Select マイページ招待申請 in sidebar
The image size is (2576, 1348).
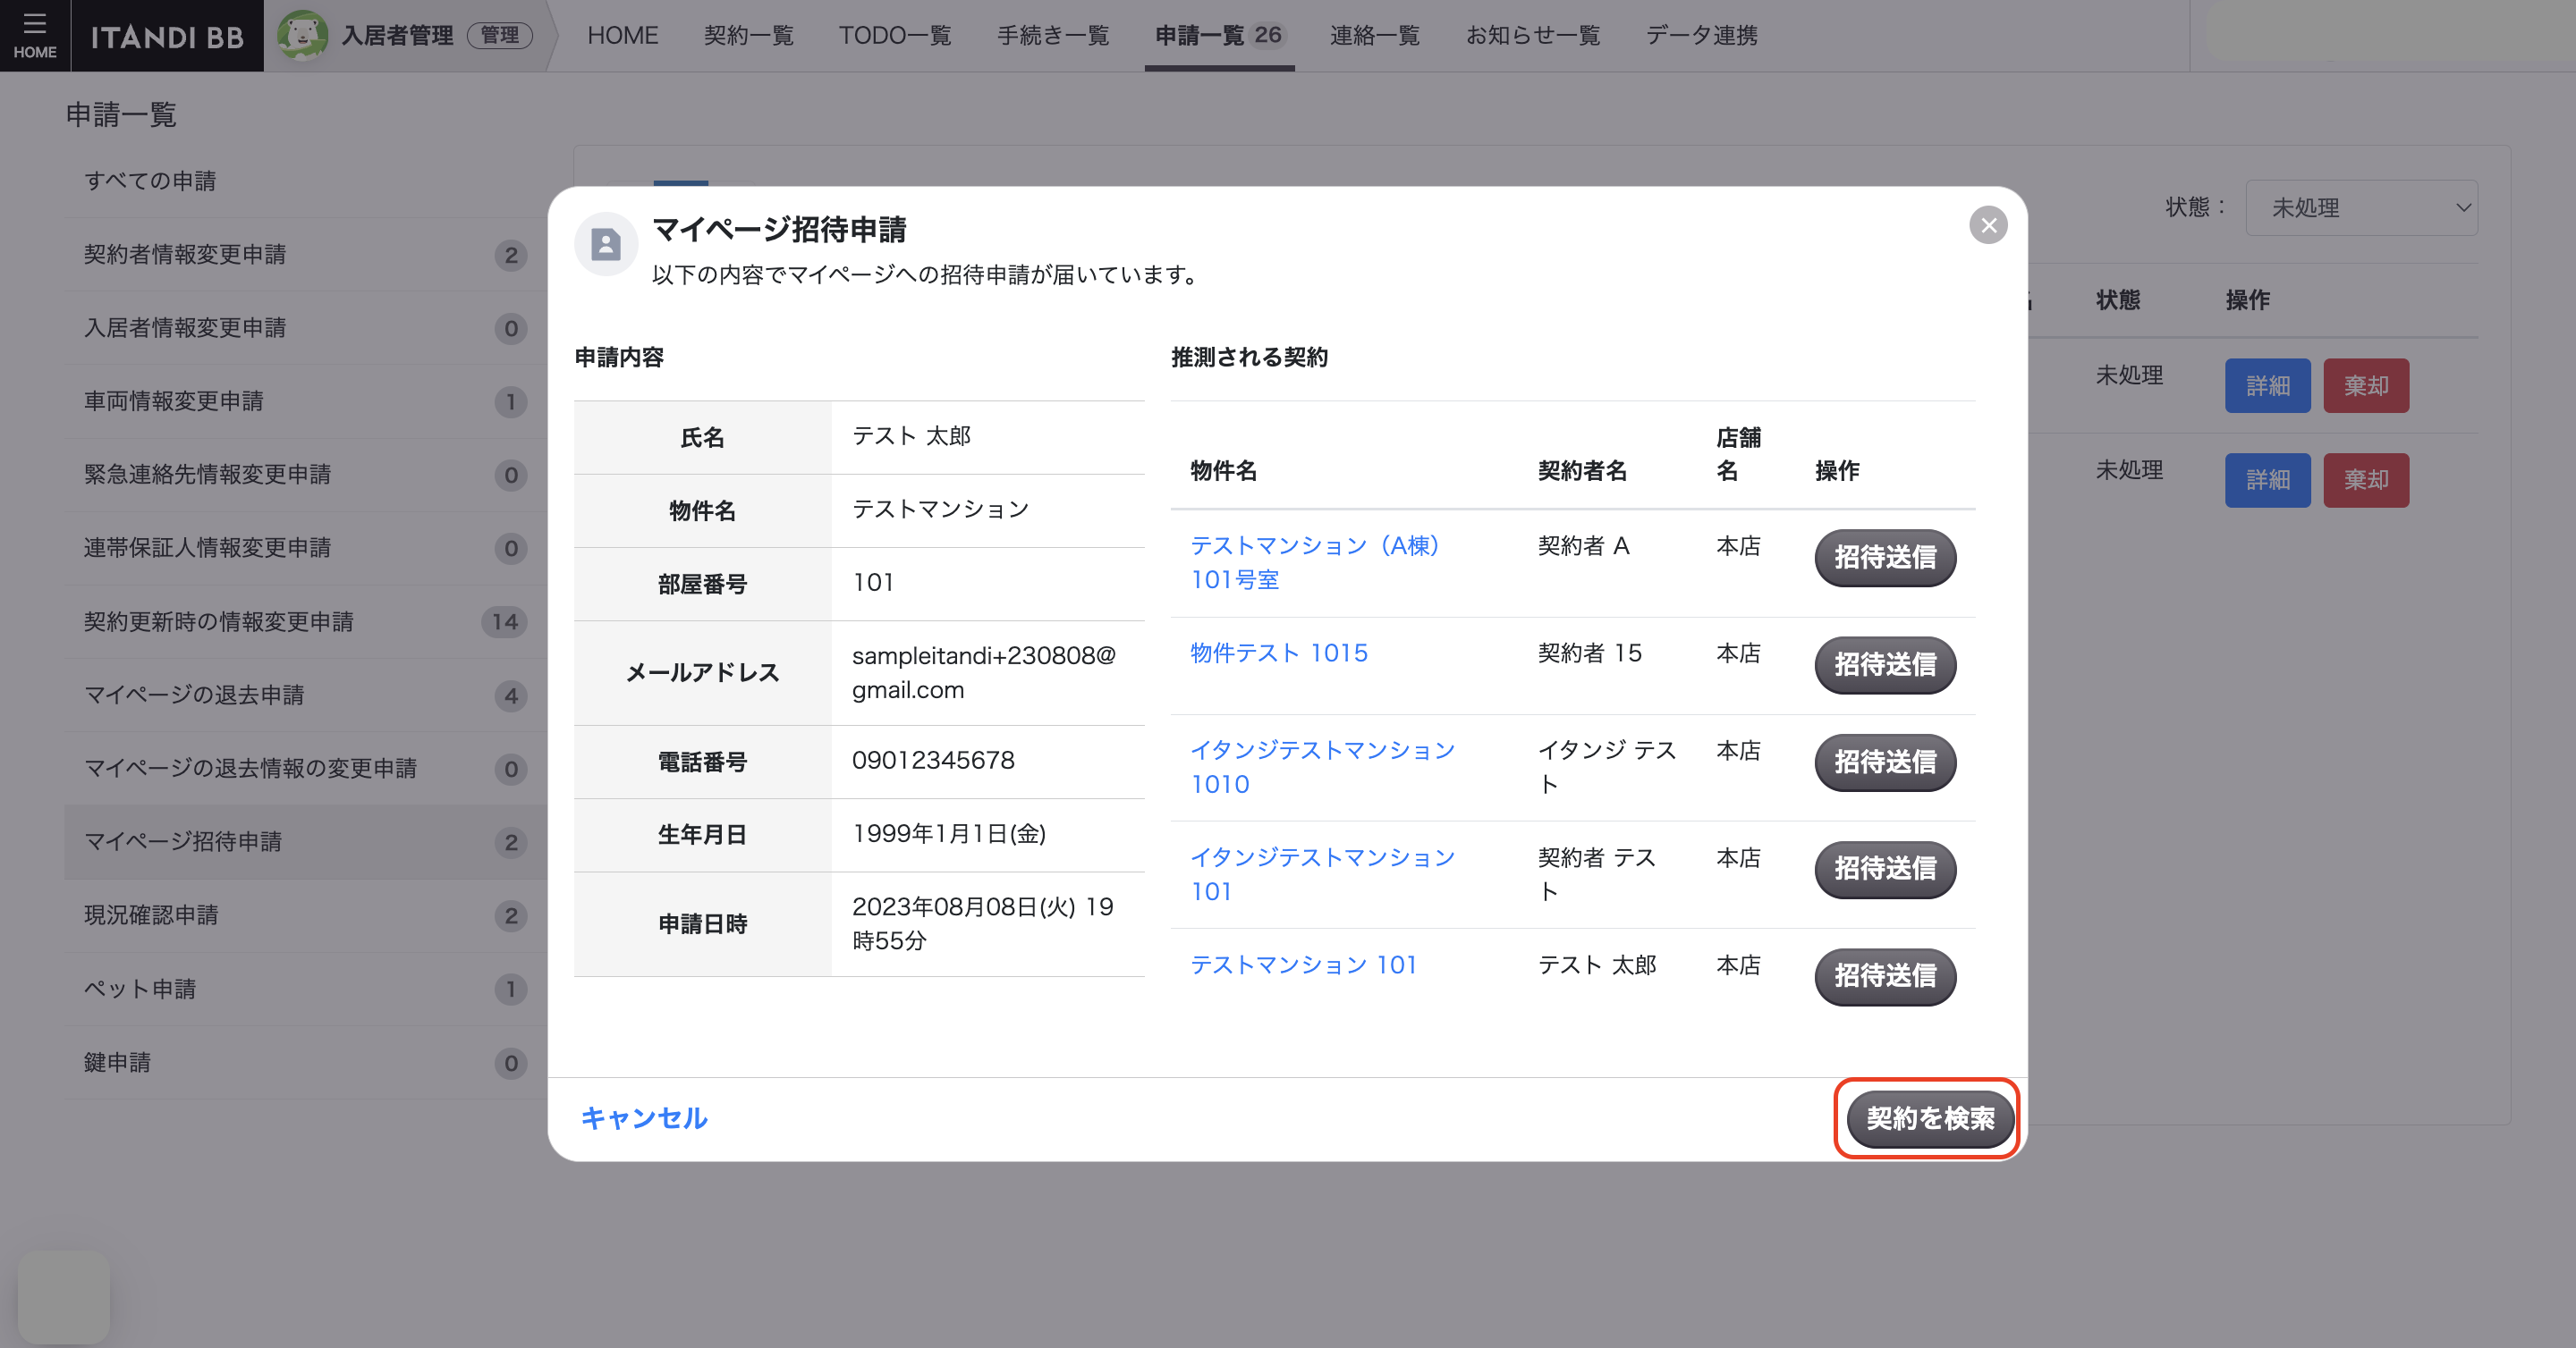pos(305,842)
